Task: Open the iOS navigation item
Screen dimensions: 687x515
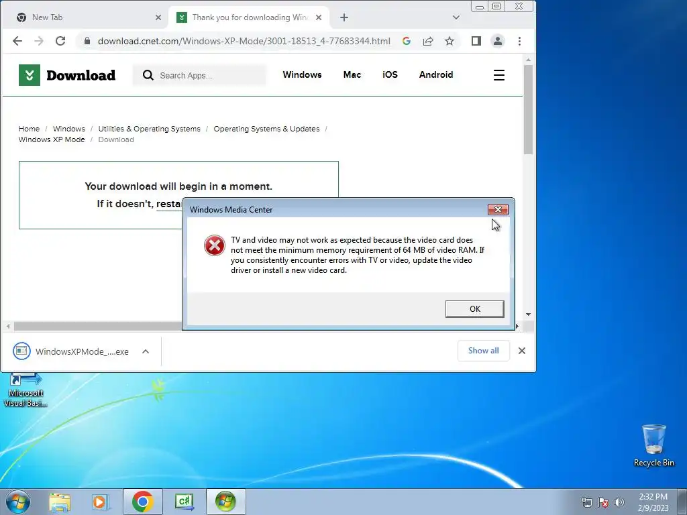Action: 390,75
